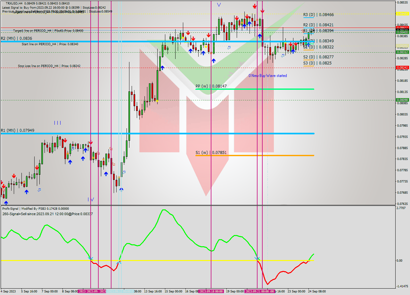410x295 pixels.
Task: Click the 2023.09.18 00:00 date marker
Action: click(x=211, y=291)
